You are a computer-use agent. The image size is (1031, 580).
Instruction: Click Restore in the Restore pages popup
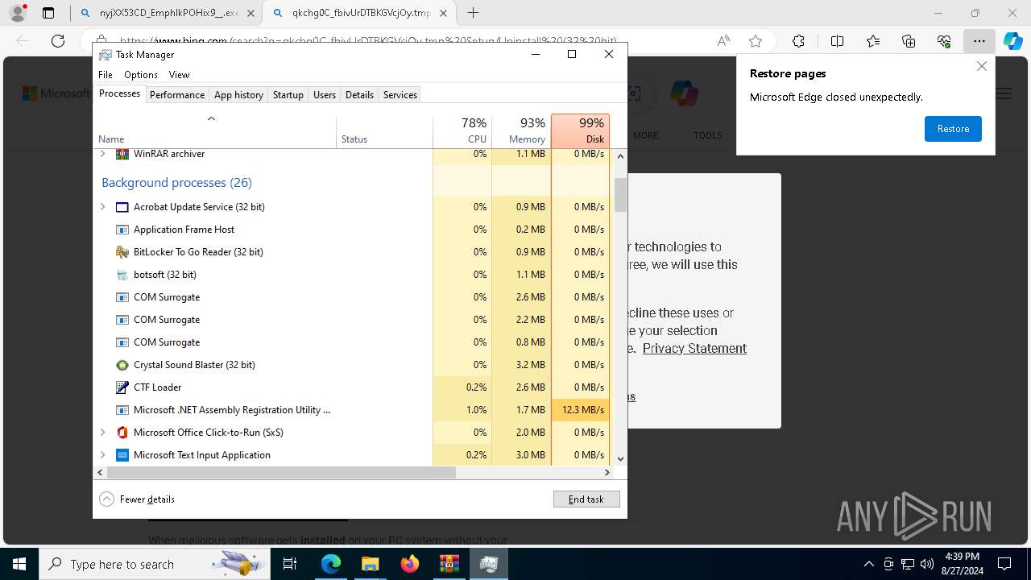tap(953, 129)
